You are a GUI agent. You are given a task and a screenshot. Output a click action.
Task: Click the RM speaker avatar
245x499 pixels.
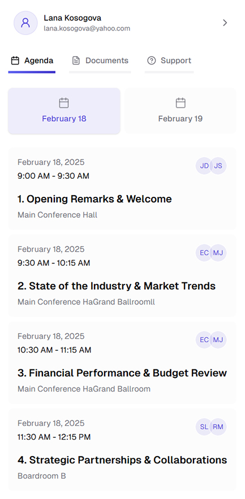(218, 427)
